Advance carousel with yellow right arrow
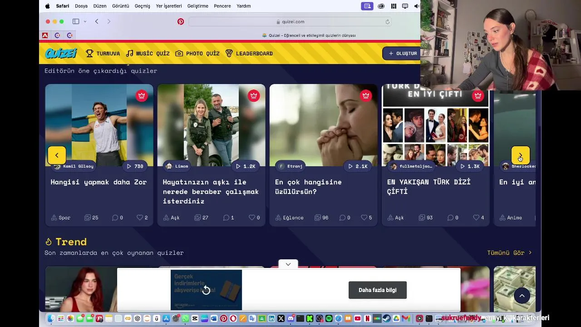This screenshot has height=327, width=581. (521, 155)
